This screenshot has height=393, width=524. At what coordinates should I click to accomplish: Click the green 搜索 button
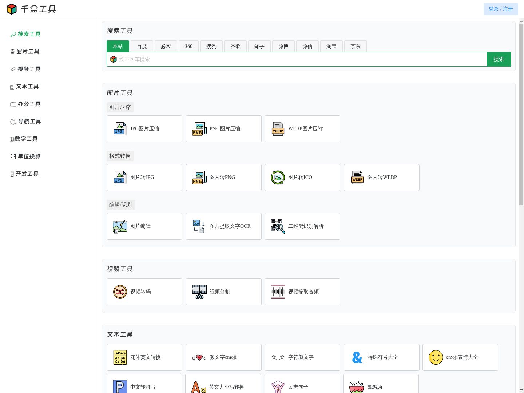499,59
